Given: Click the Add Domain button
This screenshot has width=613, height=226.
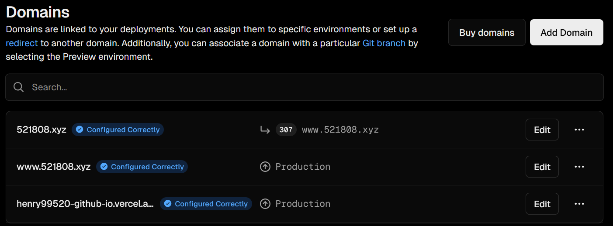Looking at the screenshot, I should pyautogui.click(x=566, y=32).
